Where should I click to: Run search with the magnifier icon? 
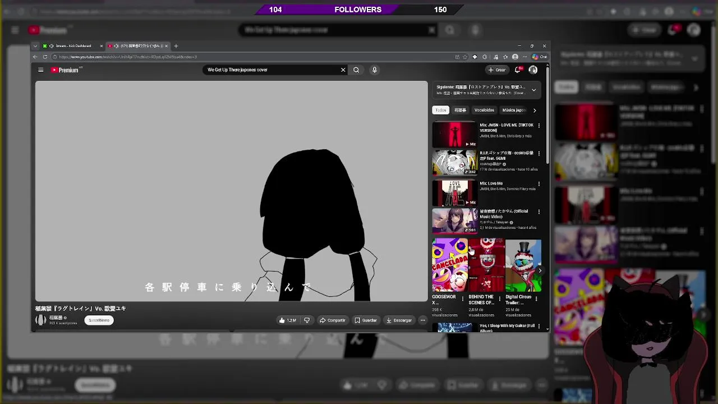coord(356,70)
